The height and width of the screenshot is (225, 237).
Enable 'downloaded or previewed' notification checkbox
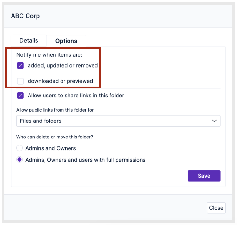(x=20, y=81)
